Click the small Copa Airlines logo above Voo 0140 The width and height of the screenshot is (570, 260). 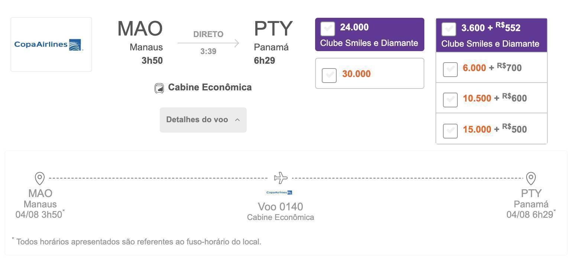tap(279, 192)
